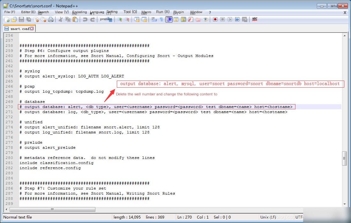Screen dimensions: 351x223
Task: Print the document using the printer icon
Action: pos(51,20)
